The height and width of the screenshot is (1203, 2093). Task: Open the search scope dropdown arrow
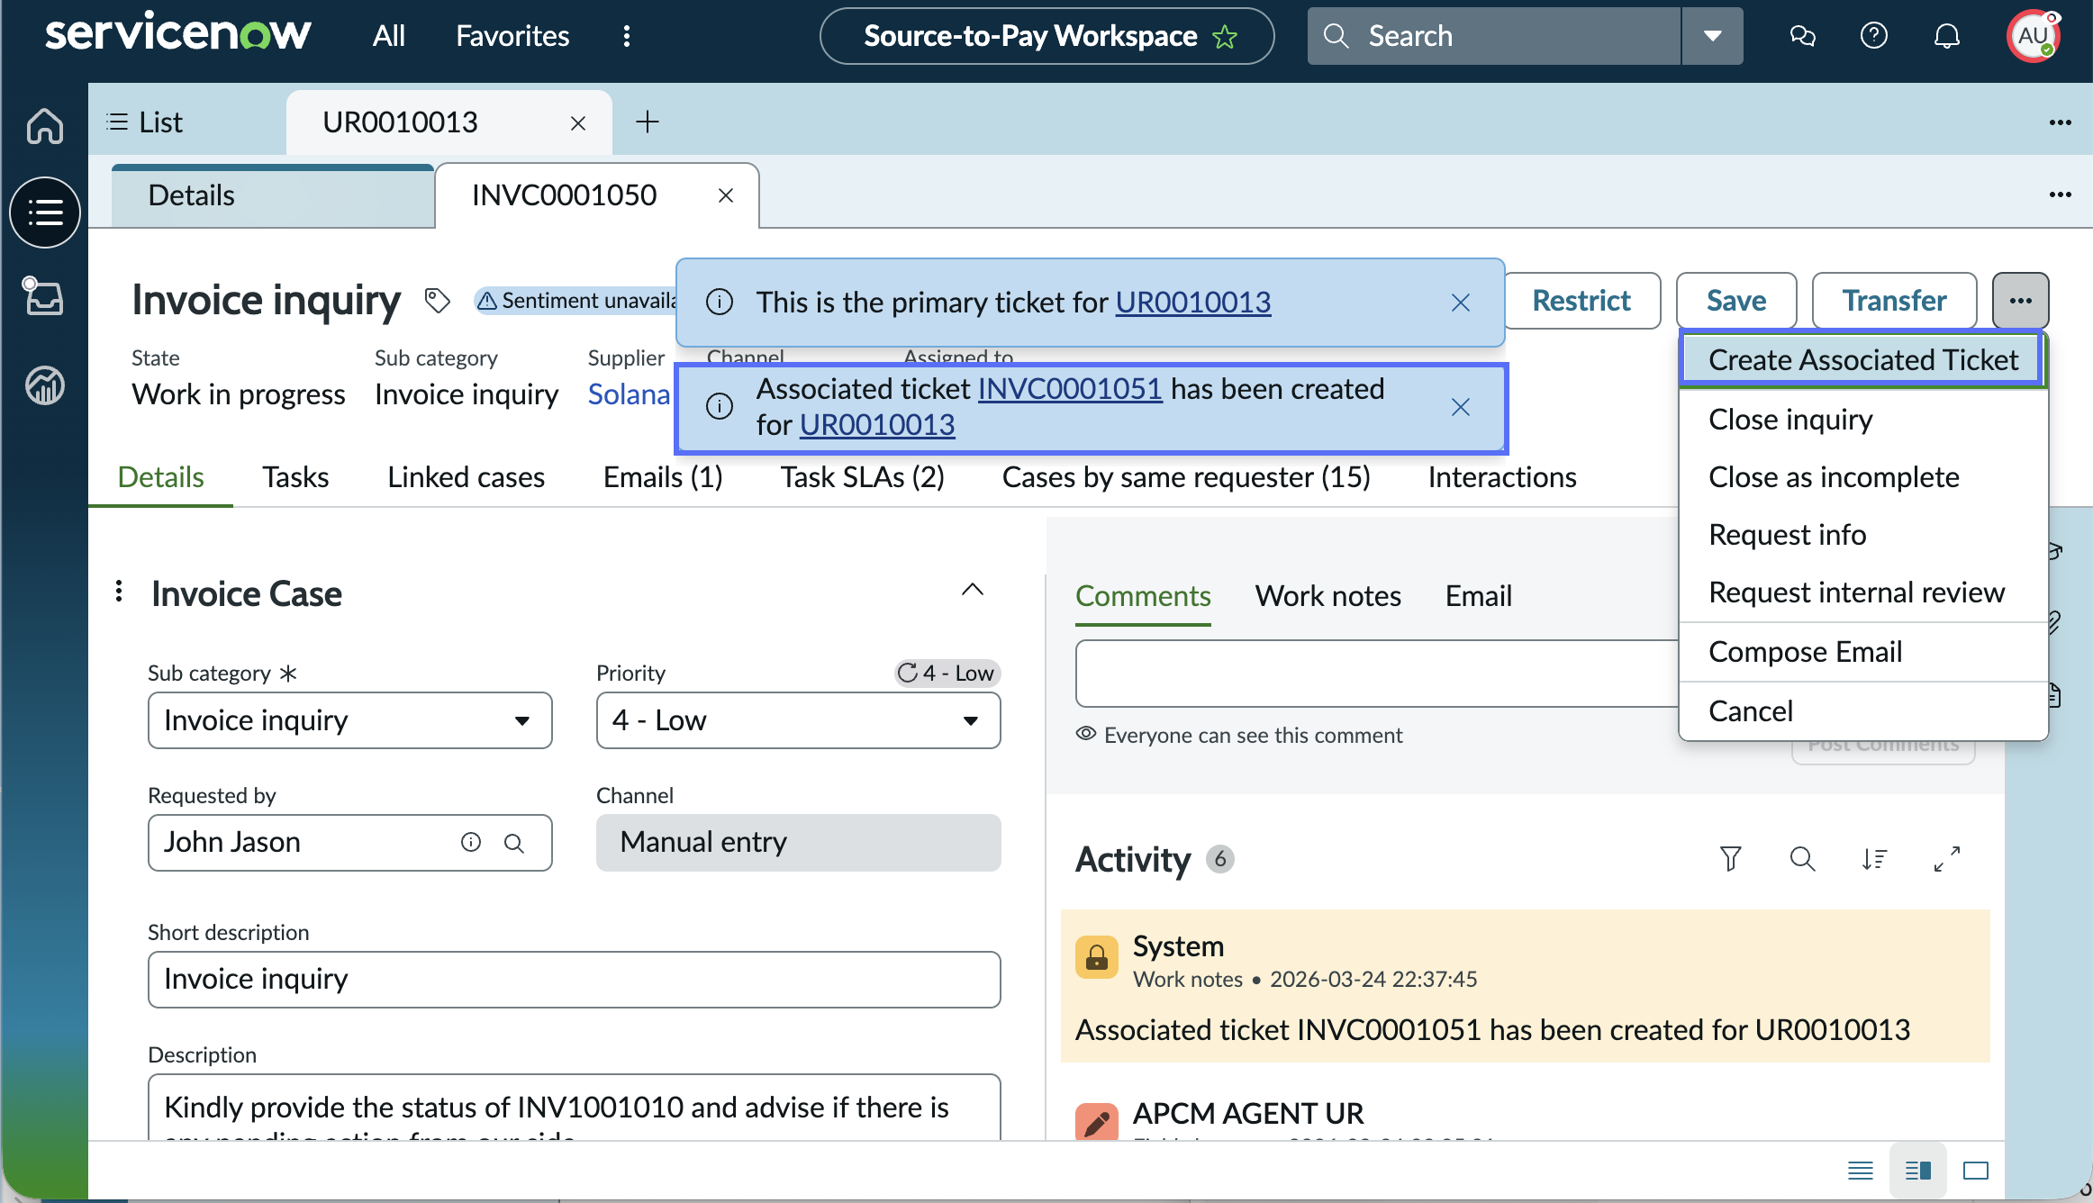[1713, 36]
